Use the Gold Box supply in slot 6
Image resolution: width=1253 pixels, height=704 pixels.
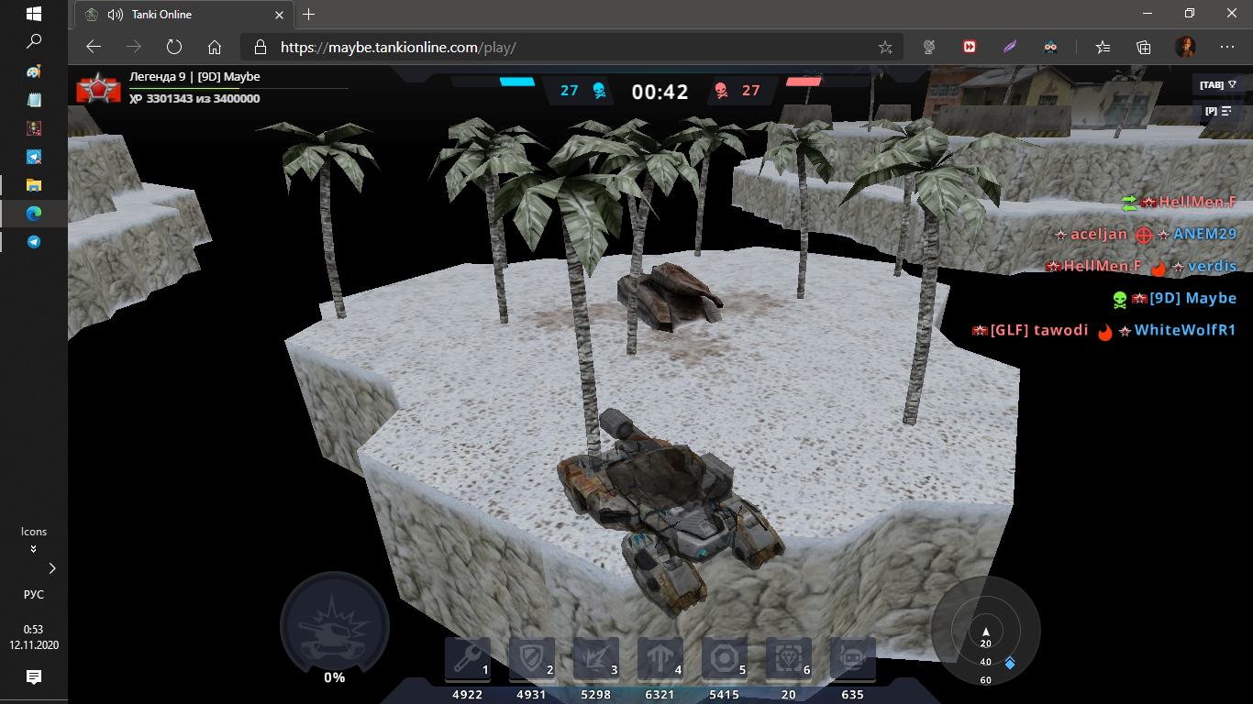pyautogui.click(x=789, y=660)
